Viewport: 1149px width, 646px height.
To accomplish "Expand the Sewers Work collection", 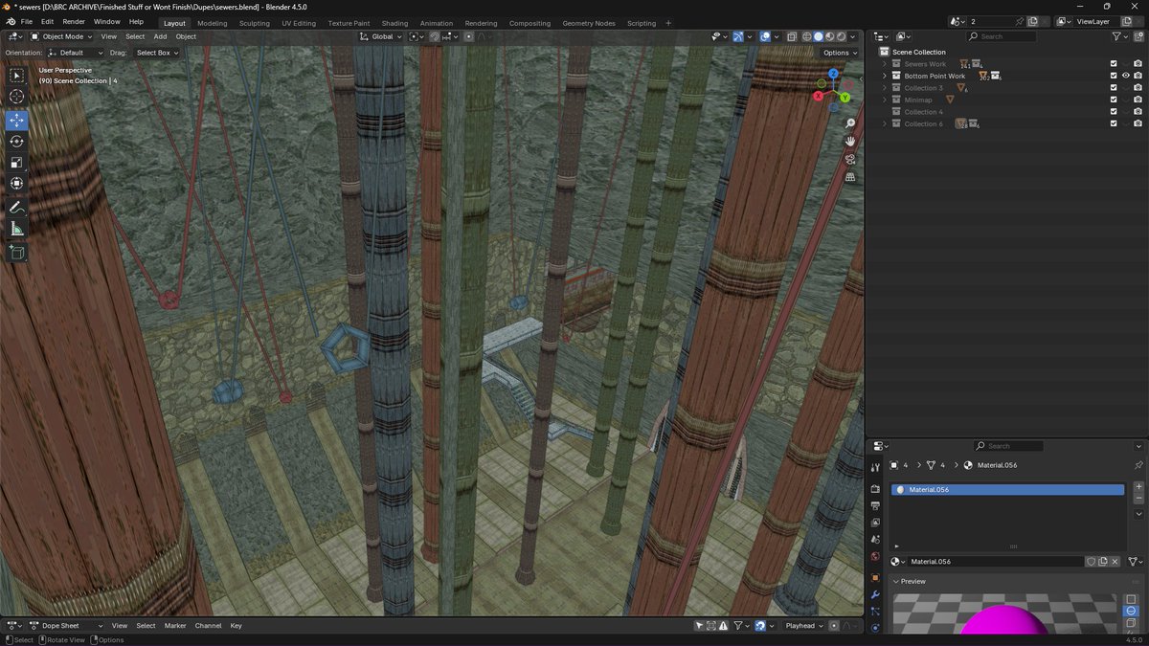I will click(x=884, y=64).
